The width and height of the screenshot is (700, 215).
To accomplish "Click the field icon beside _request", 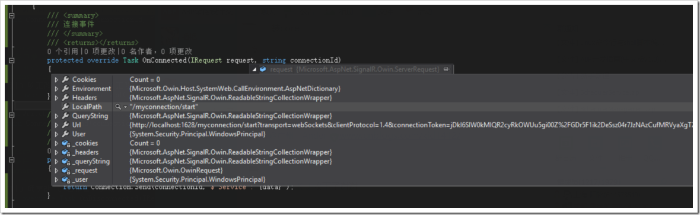I will tap(65, 171).
